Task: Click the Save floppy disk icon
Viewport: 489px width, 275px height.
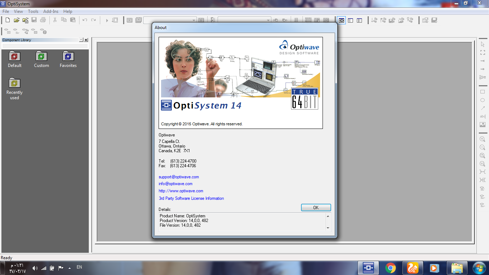Action: pyautogui.click(x=34, y=20)
